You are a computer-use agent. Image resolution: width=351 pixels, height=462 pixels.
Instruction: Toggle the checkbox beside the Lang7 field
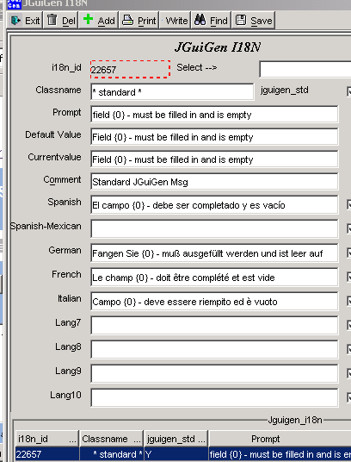(x=349, y=325)
